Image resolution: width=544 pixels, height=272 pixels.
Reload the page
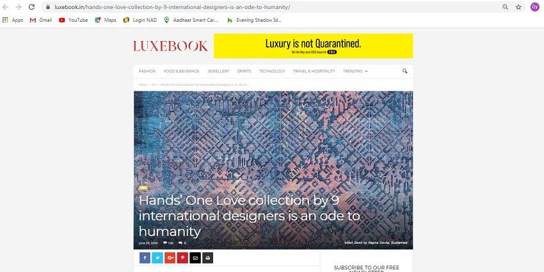tap(31, 7)
